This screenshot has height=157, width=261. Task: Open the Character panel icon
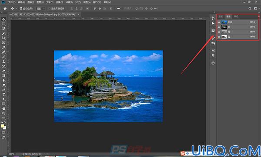coord(213,50)
